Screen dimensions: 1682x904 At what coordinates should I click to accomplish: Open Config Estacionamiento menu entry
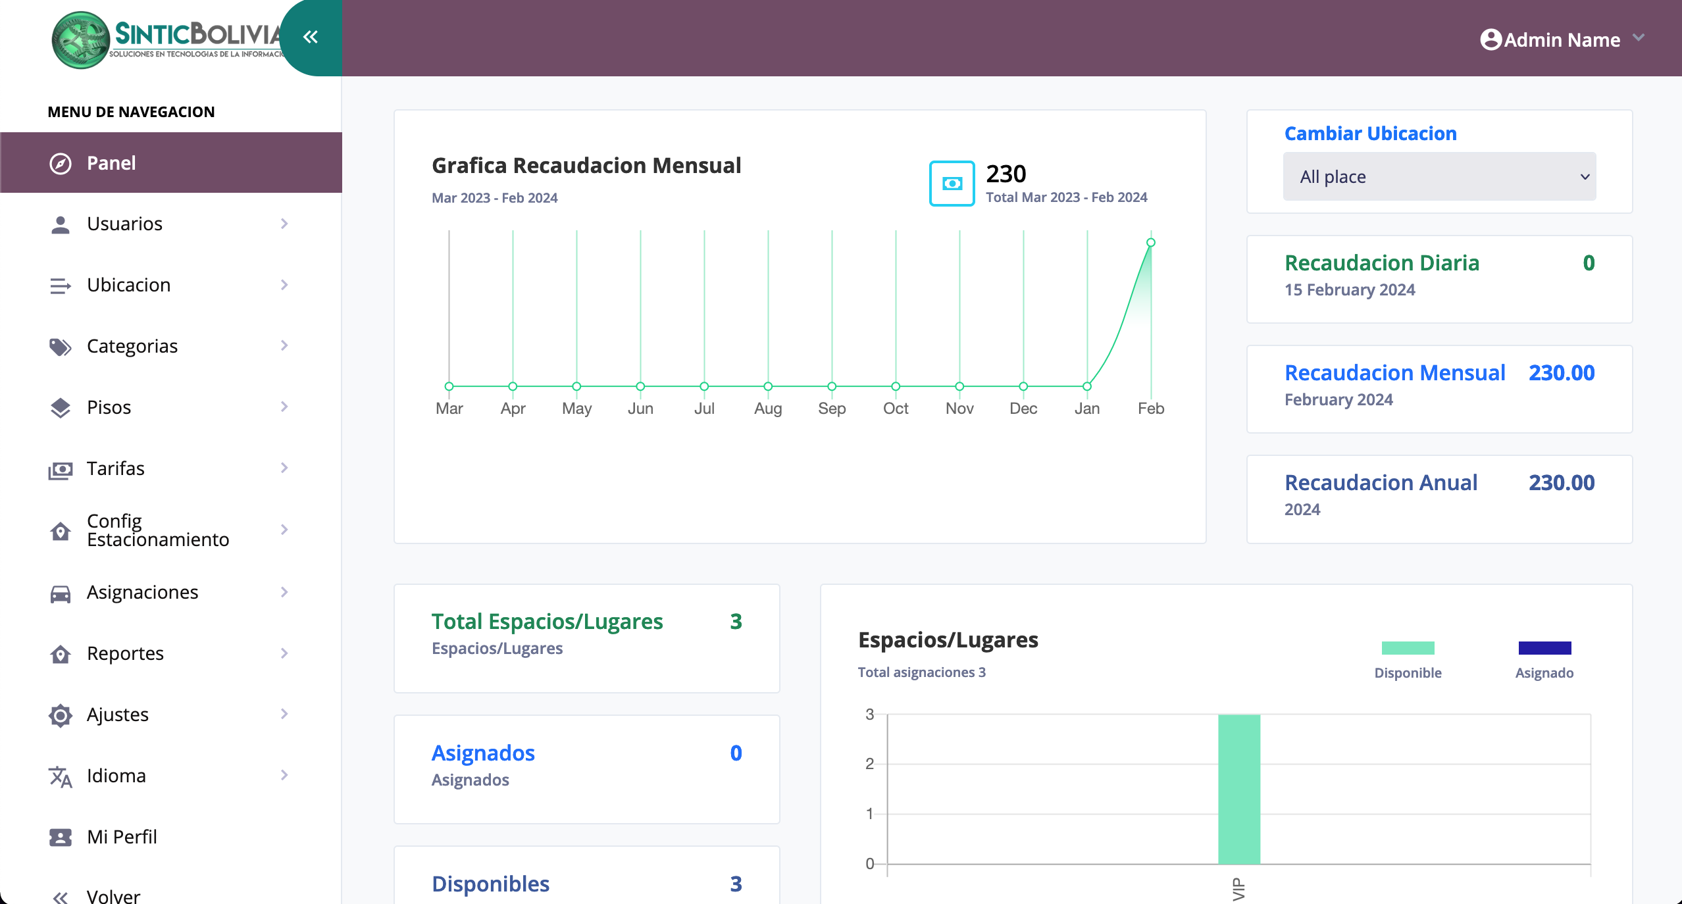click(x=158, y=530)
